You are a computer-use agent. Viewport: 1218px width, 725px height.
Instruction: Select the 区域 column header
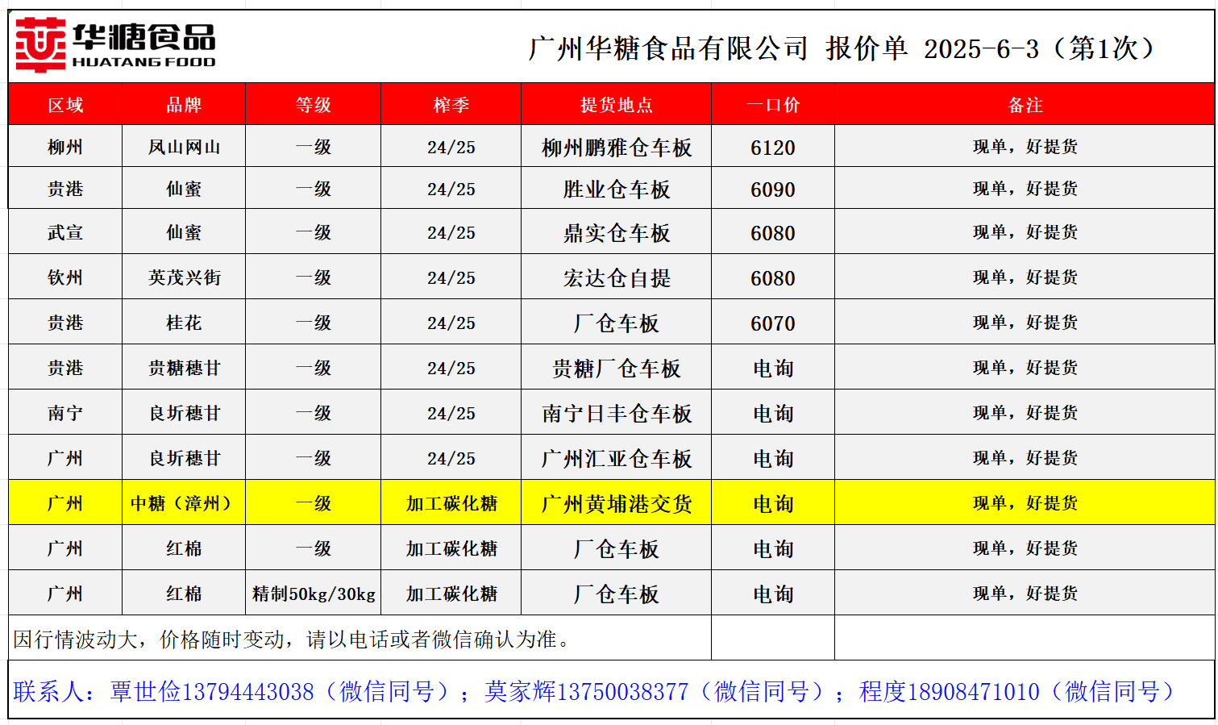[x=65, y=105]
